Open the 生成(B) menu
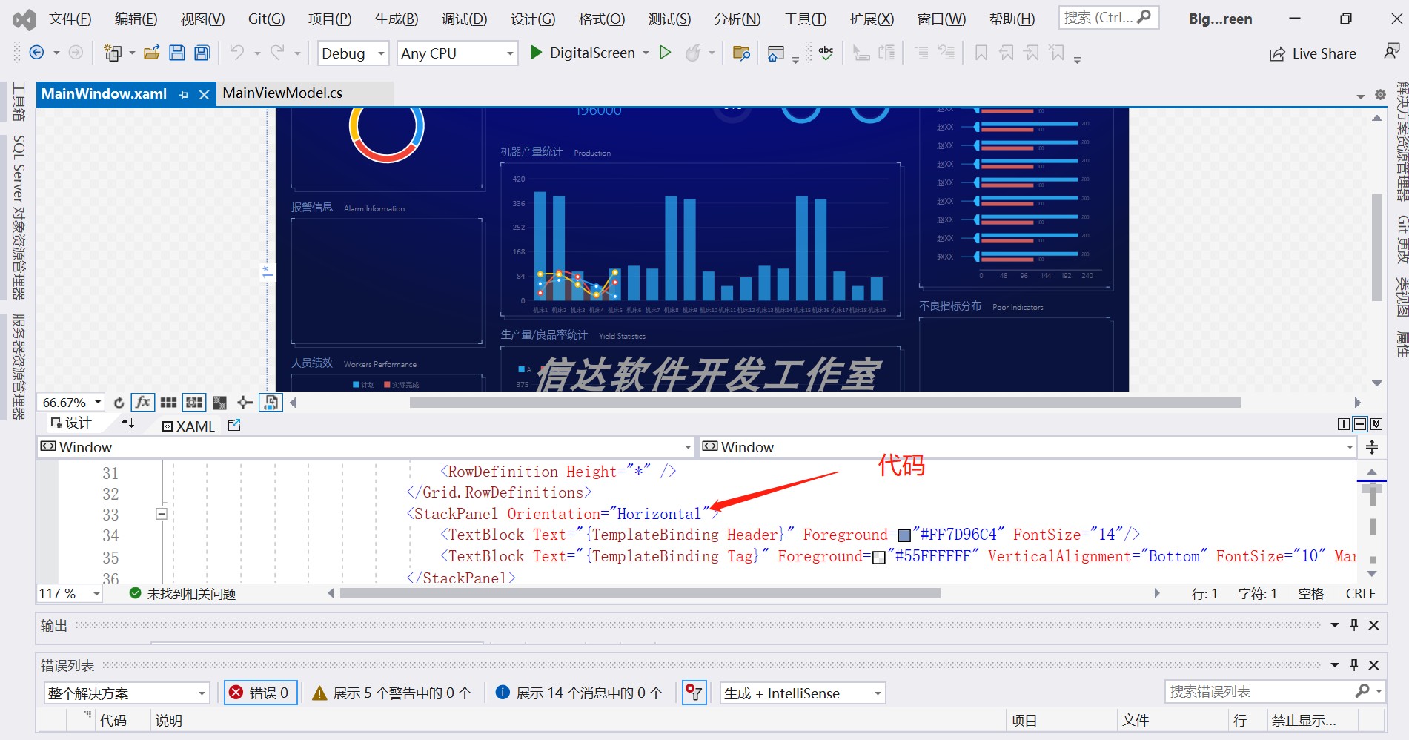Screen dimensions: 1409x740 click(397, 19)
